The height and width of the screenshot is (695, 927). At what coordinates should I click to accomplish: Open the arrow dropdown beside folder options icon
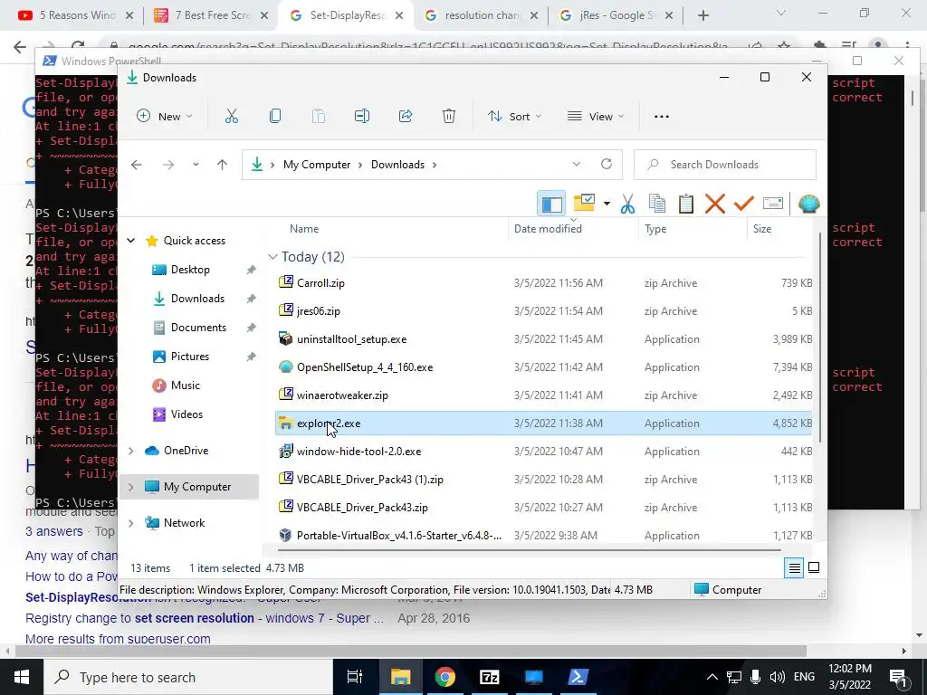pyautogui.click(x=607, y=204)
